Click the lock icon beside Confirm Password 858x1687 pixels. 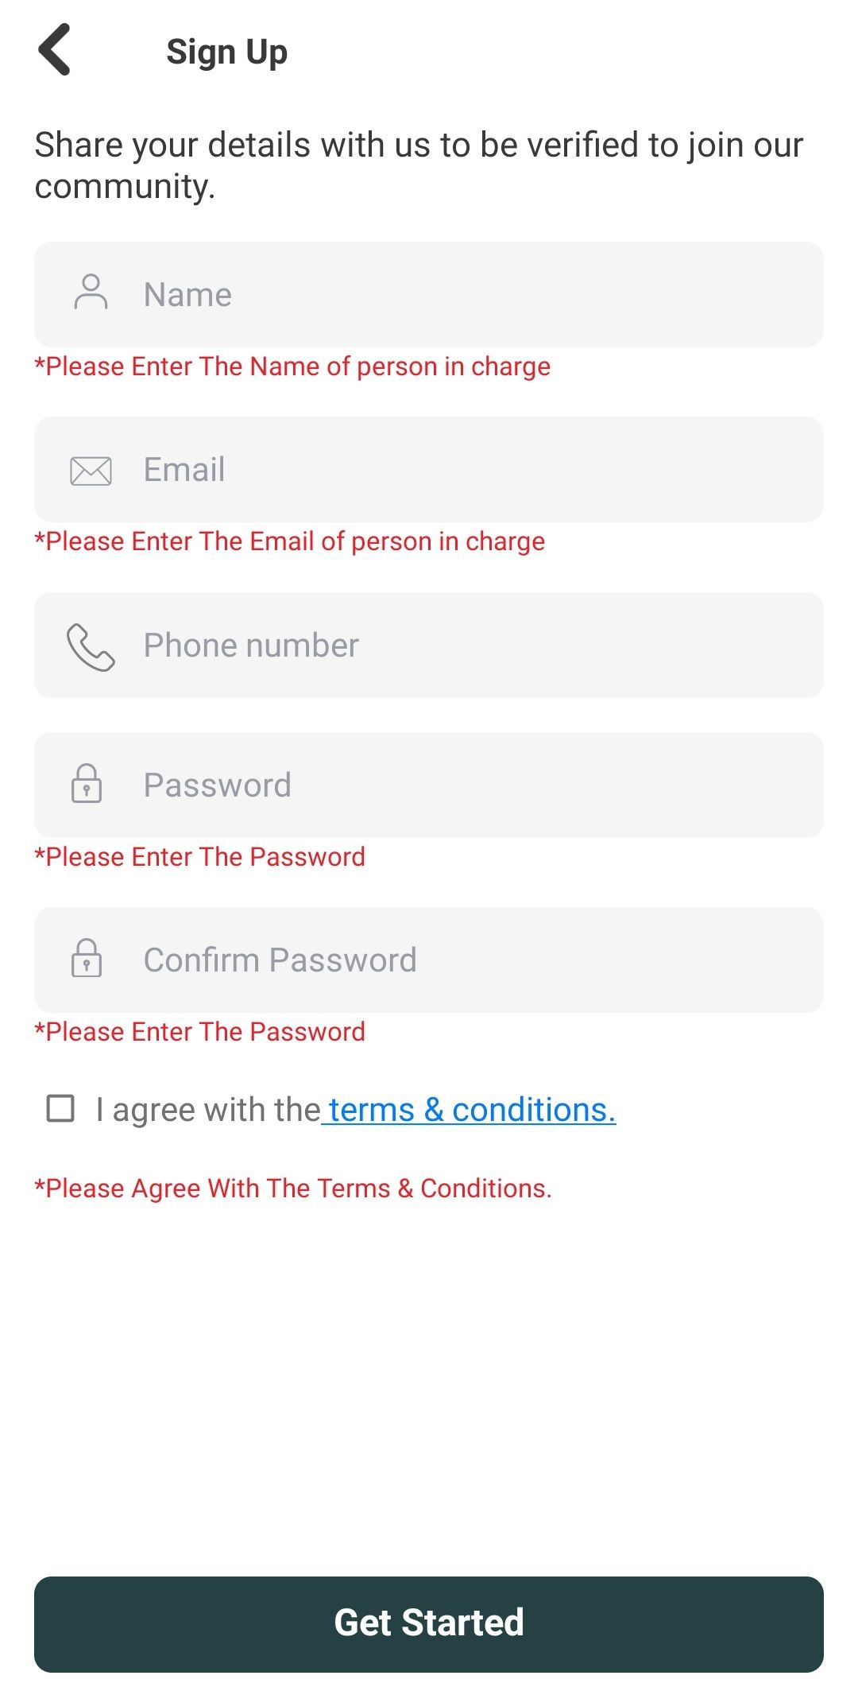click(87, 959)
